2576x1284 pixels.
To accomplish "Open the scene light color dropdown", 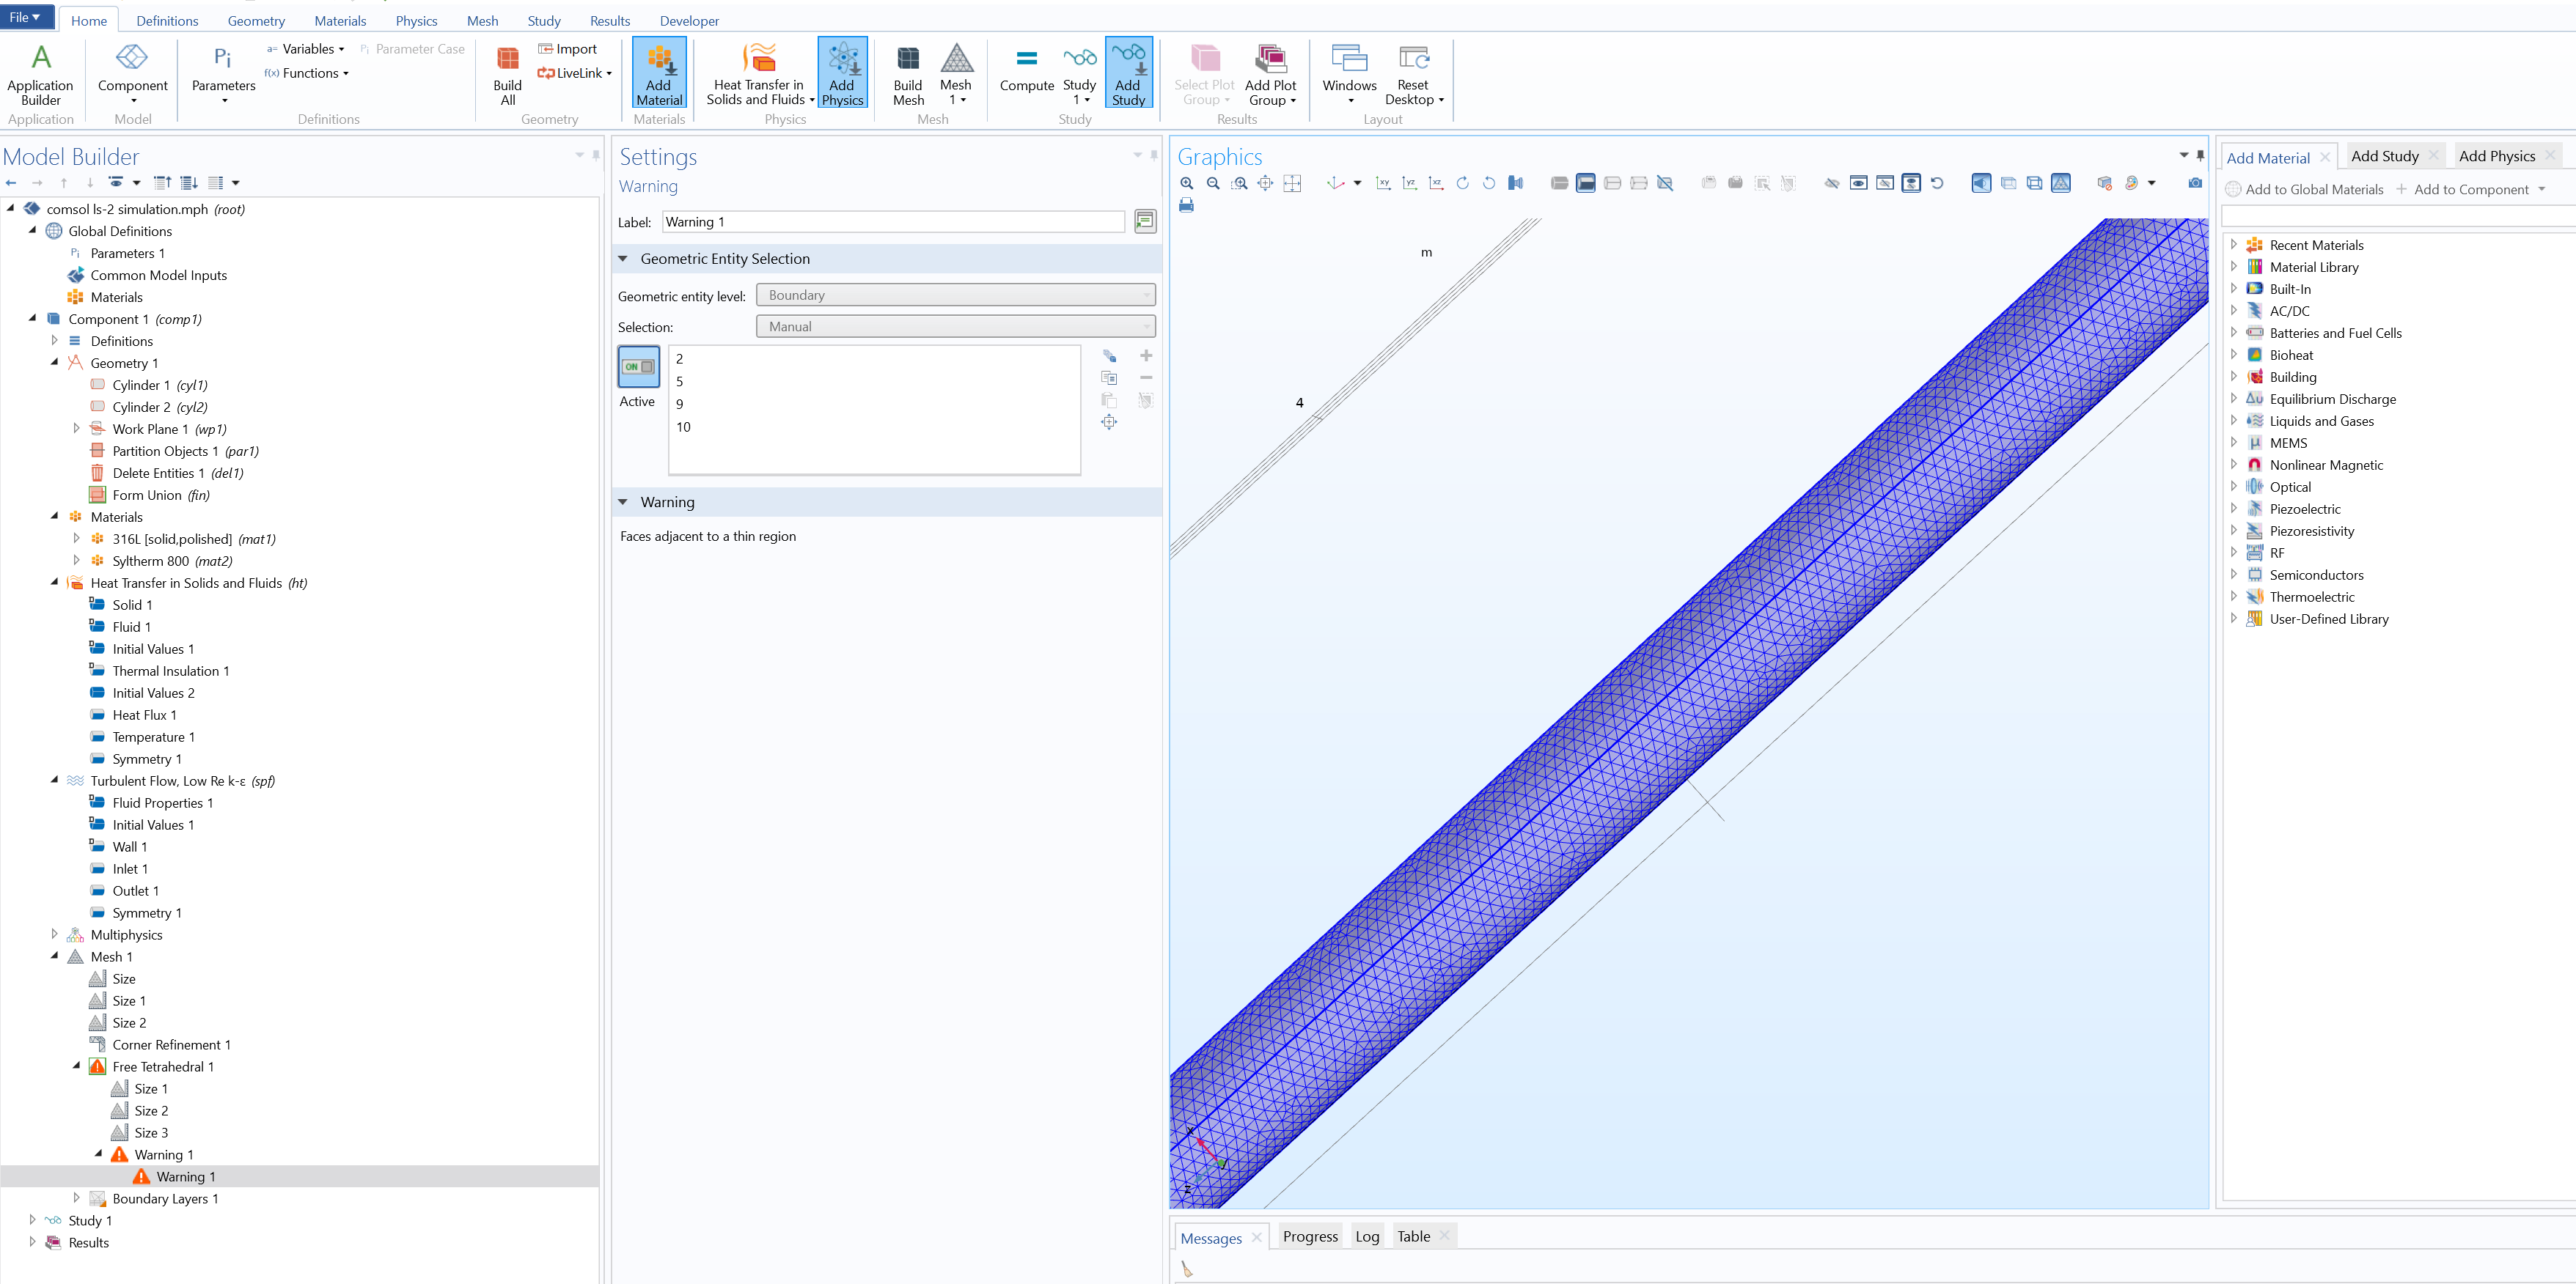I will click(2151, 183).
